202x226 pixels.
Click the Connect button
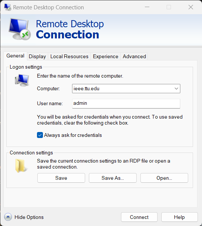click(139, 217)
